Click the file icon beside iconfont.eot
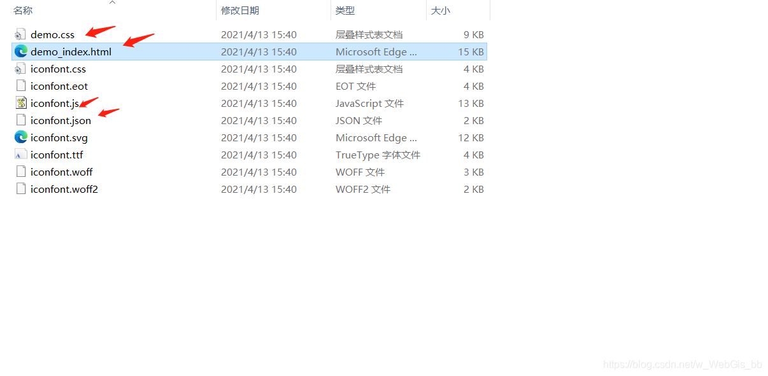The image size is (768, 376). (20, 86)
